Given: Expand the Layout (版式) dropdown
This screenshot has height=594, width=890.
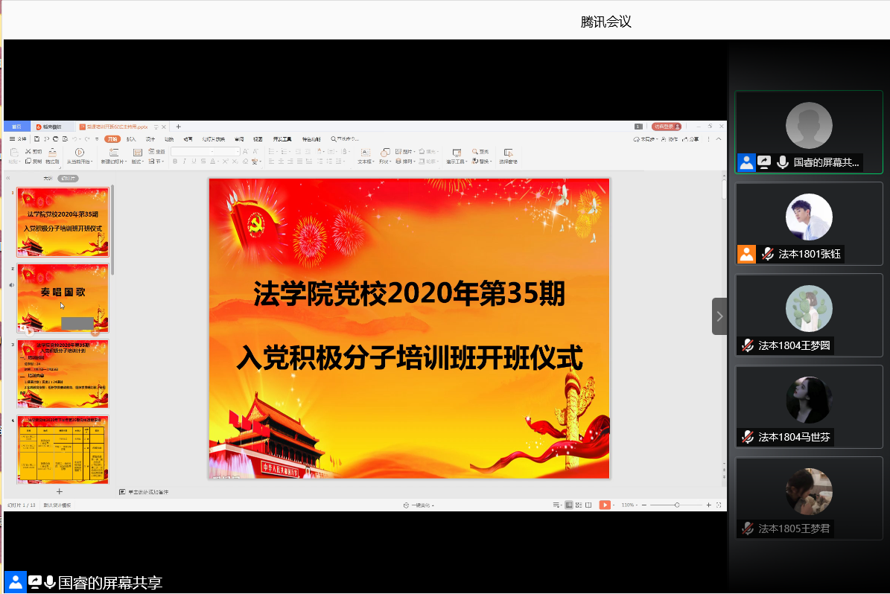Looking at the screenshot, I should [x=138, y=162].
